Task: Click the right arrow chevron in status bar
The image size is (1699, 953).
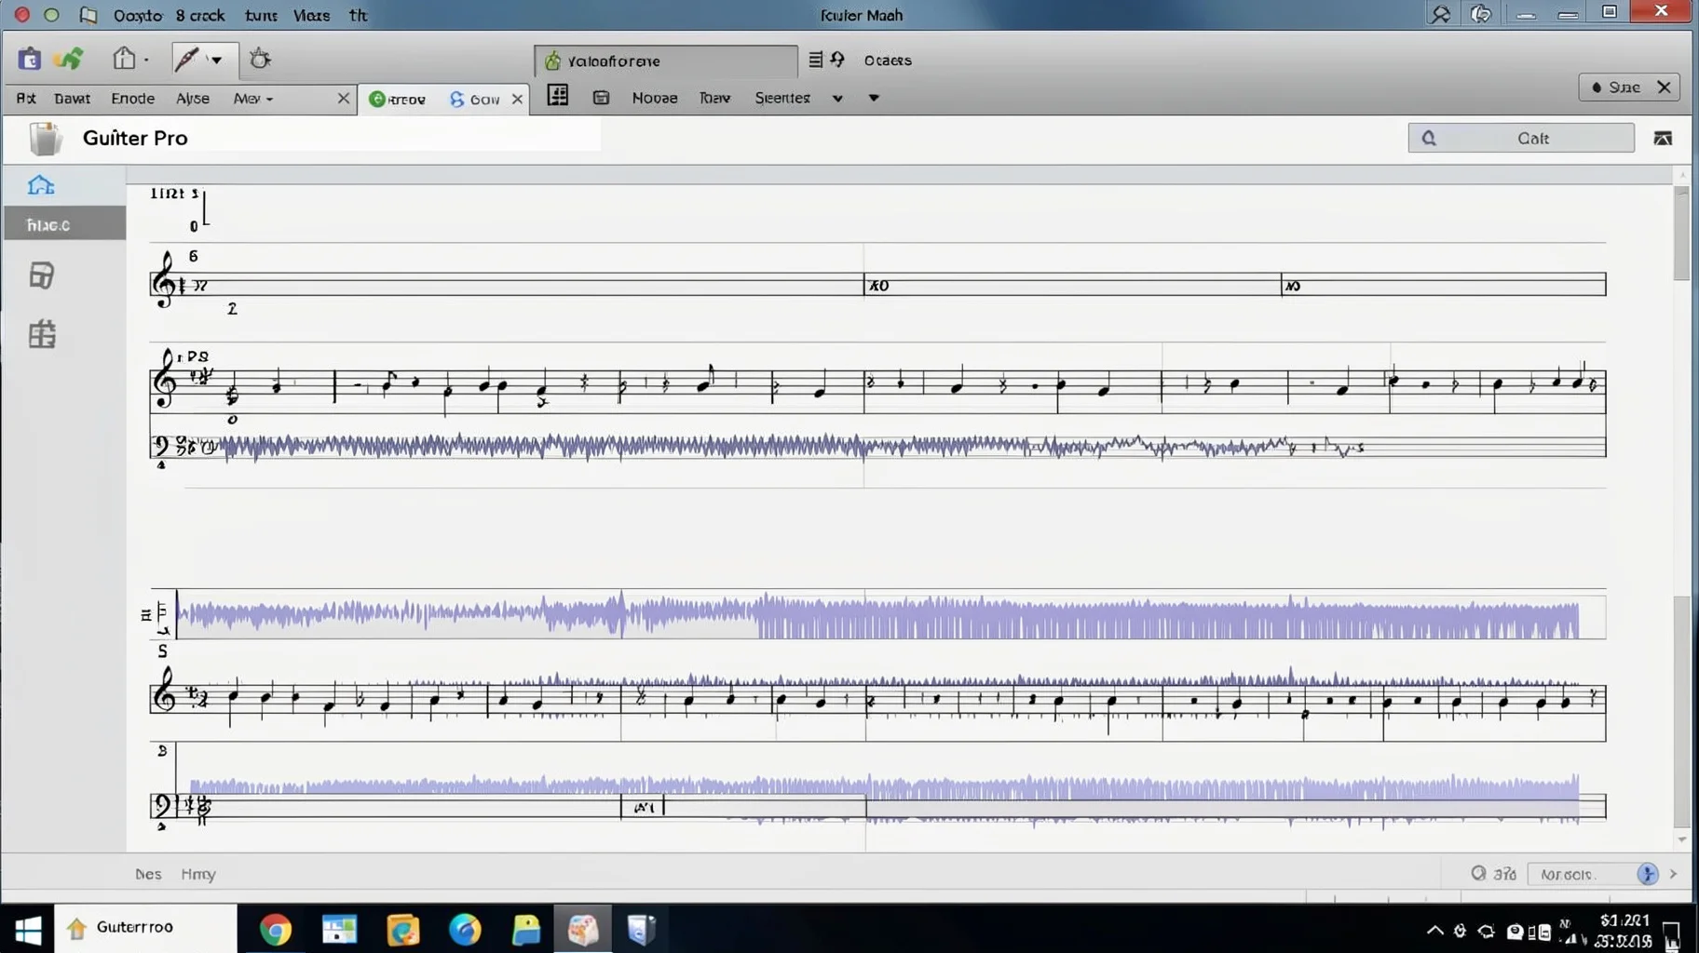Action: (x=1673, y=874)
